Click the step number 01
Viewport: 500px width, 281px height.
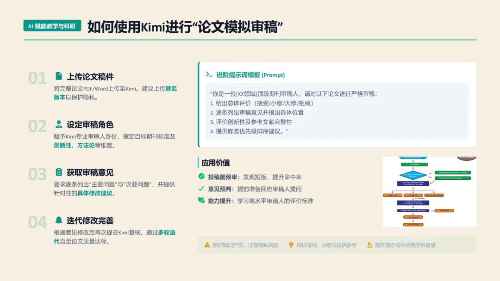(x=37, y=78)
